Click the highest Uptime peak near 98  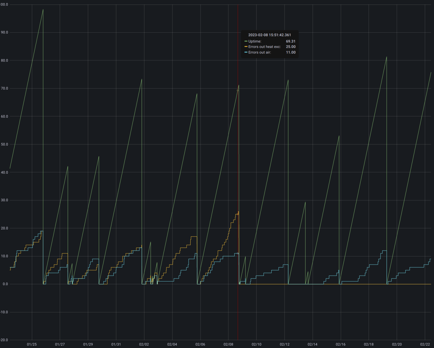[x=43, y=10]
